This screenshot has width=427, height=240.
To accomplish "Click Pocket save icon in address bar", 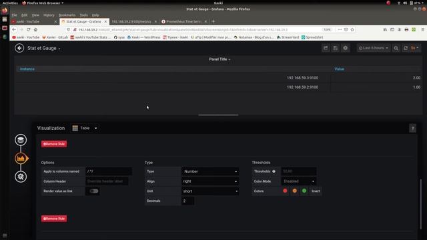I will [x=346, y=29].
